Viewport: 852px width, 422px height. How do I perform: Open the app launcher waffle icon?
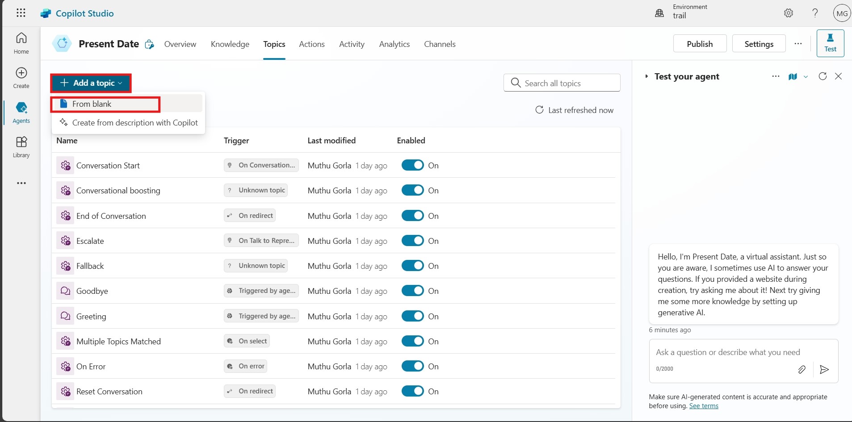21,13
